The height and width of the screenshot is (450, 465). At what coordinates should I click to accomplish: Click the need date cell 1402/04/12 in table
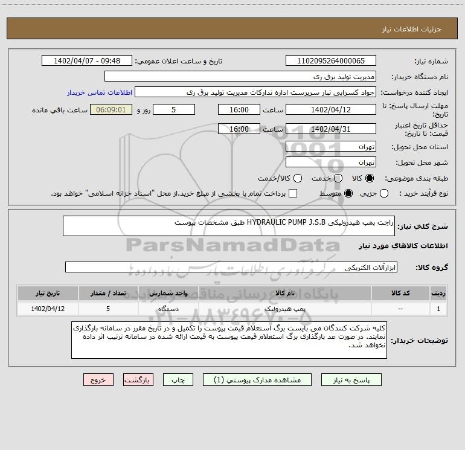[48, 309]
